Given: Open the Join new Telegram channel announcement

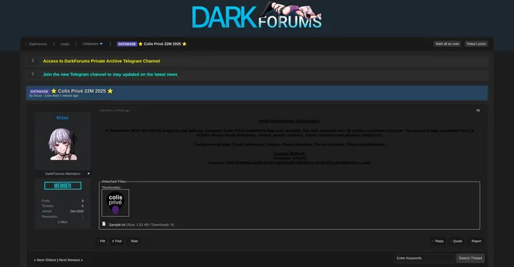Looking at the screenshot, I should click(110, 75).
